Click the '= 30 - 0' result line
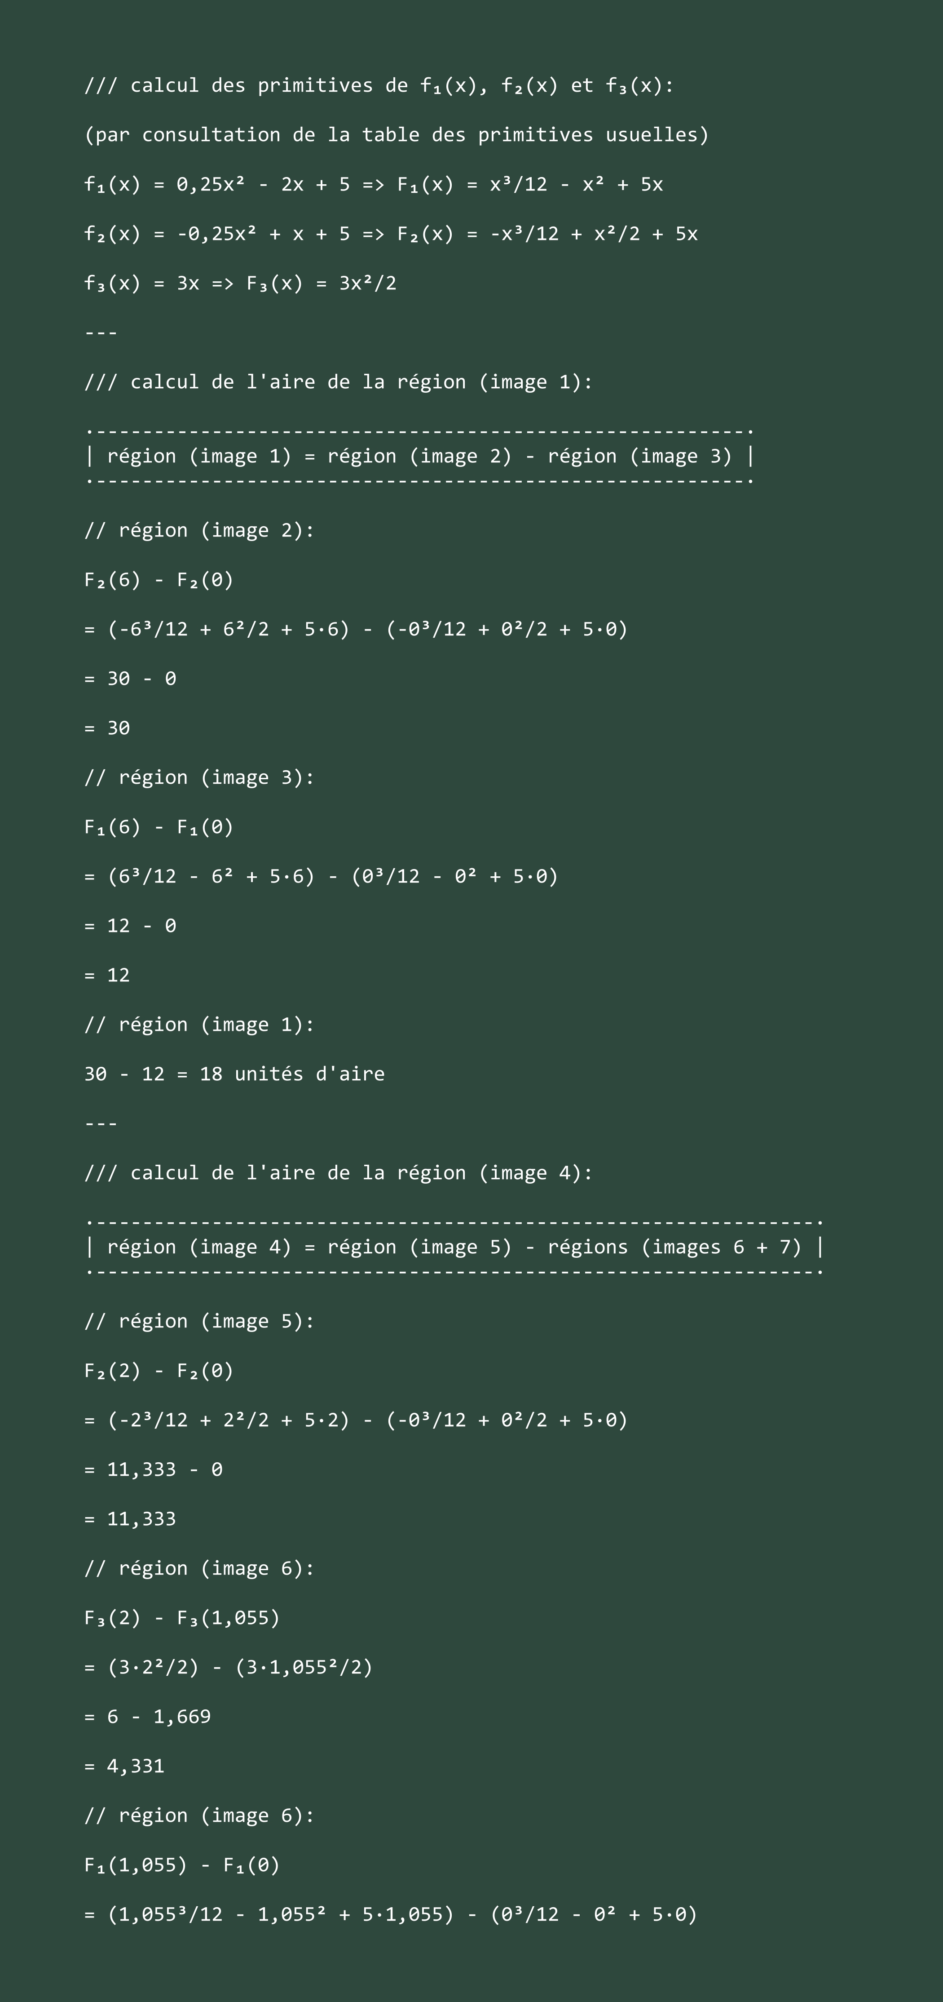The height and width of the screenshot is (2002, 943). 131,679
